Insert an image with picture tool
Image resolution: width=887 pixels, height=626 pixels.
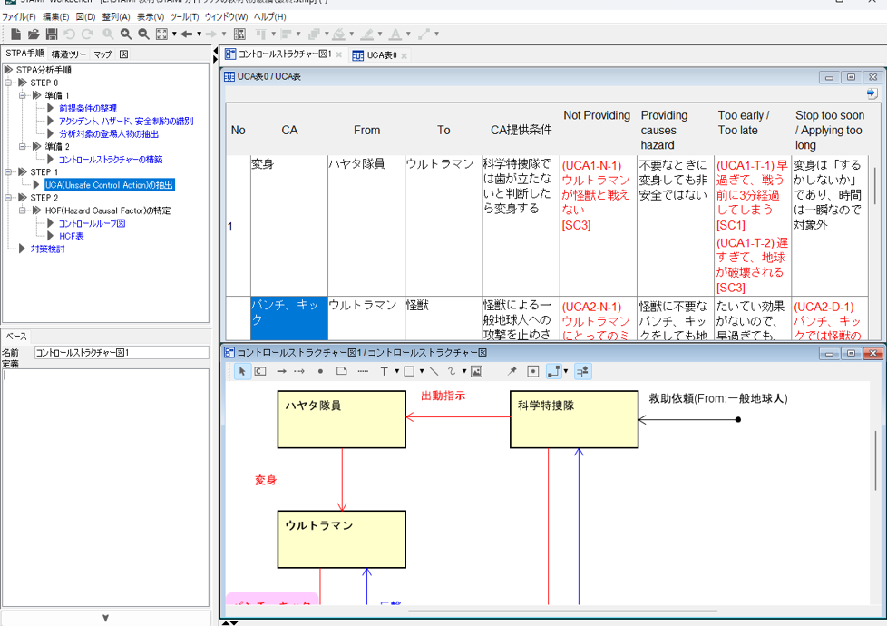click(x=476, y=371)
